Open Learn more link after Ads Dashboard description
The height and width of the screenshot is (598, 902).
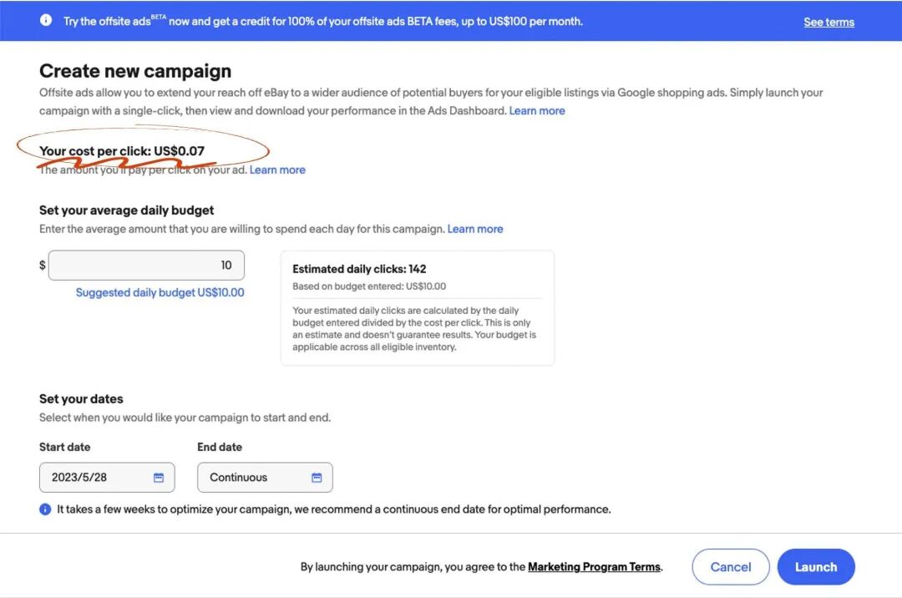[x=537, y=111]
